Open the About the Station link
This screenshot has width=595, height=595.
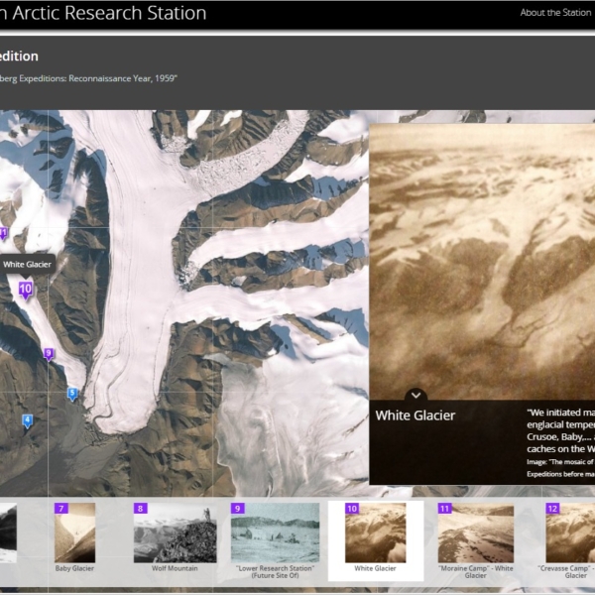(x=554, y=13)
